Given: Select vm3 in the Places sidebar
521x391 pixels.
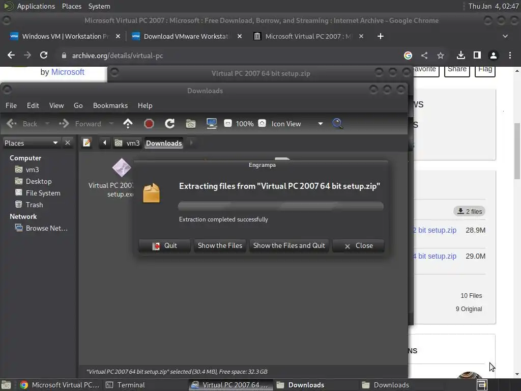Looking at the screenshot, I should pyautogui.click(x=32, y=170).
